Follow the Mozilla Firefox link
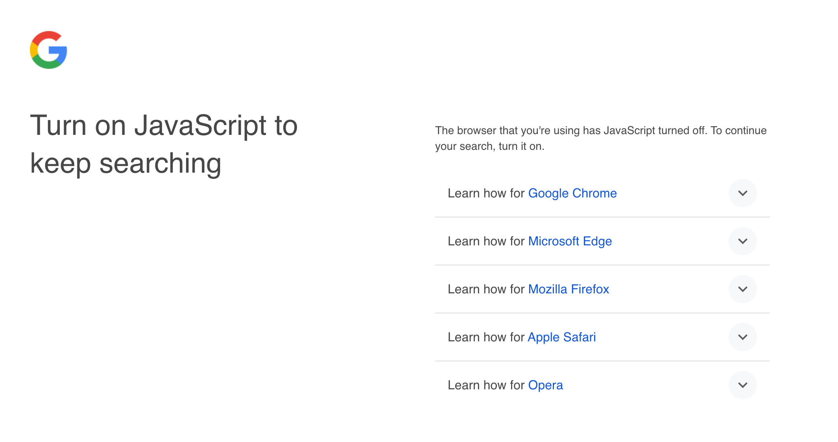Screen dimensions: 838x442 coord(568,289)
